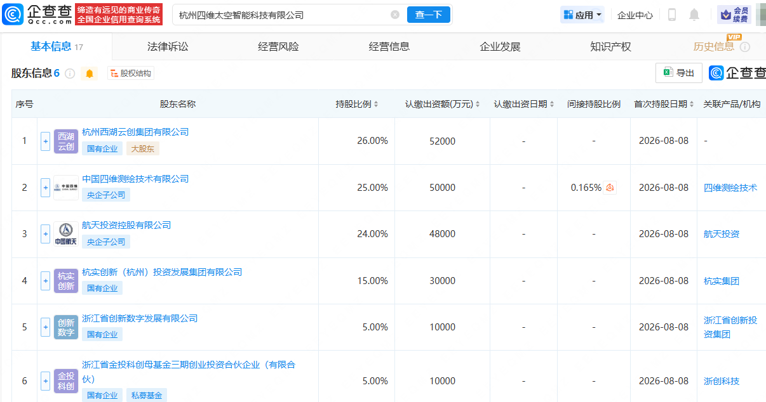Open related 航天投资 link
The image size is (766, 402).
click(x=722, y=234)
